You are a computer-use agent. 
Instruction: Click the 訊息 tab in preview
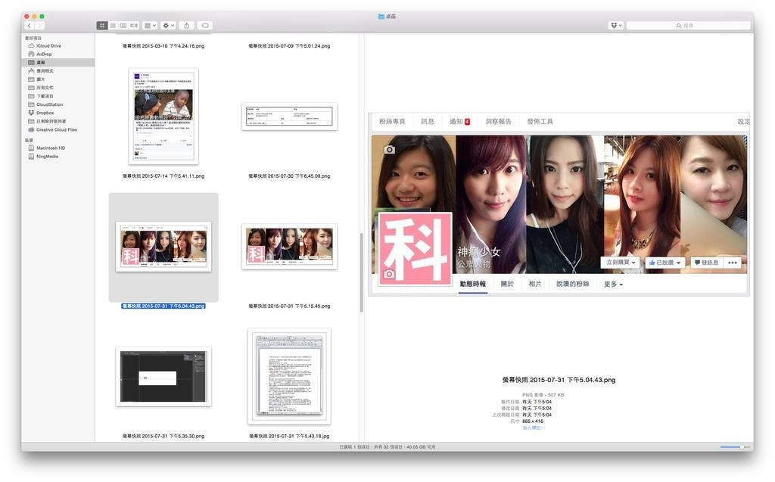427,121
